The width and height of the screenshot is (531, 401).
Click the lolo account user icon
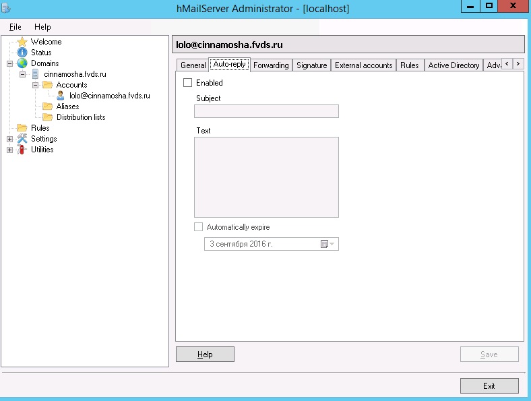pos(60,96)
